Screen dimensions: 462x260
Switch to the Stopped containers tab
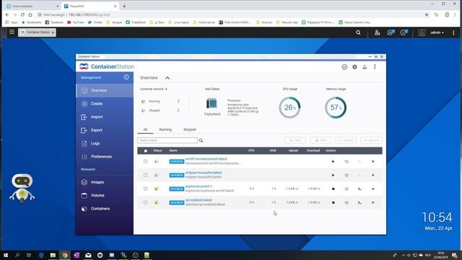(189, 130)
